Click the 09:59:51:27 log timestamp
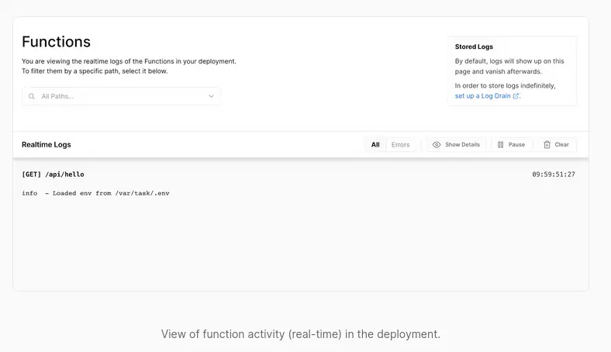 [553, 174]
